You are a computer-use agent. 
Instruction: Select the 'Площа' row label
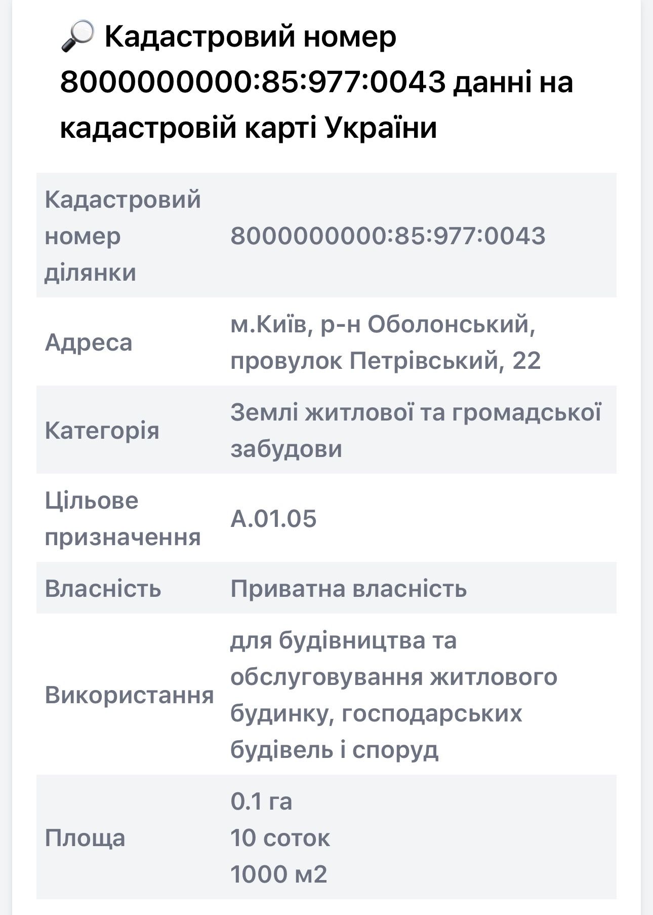(x=85, y=837)
